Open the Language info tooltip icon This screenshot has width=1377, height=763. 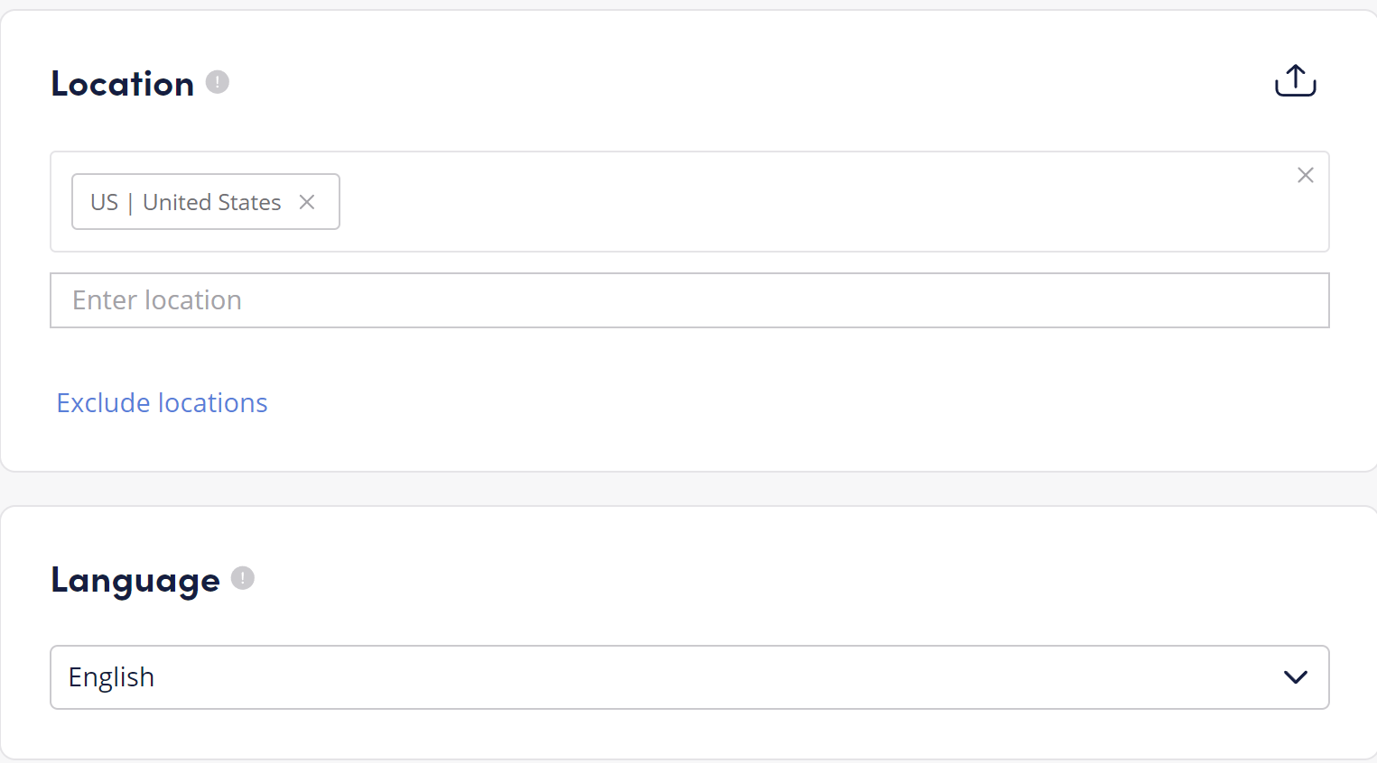pos(243,577)
